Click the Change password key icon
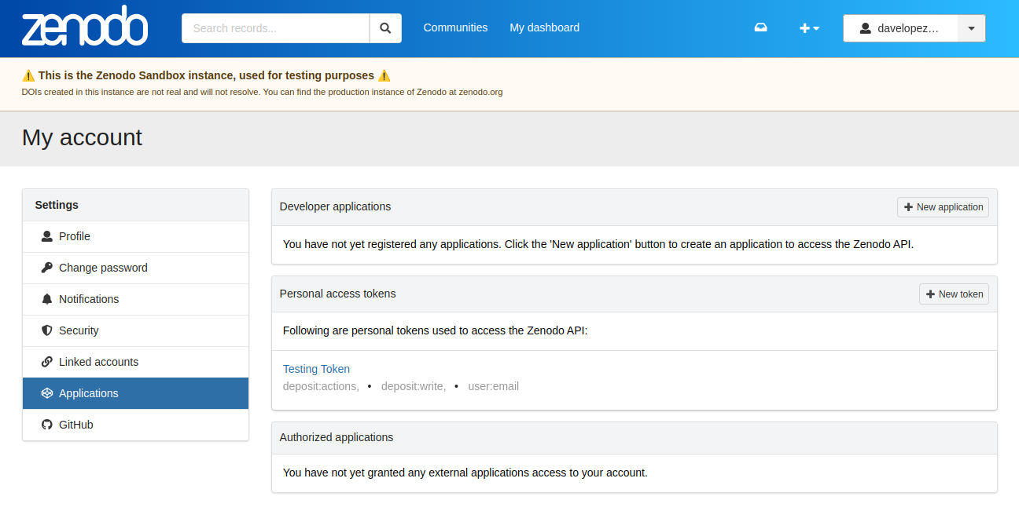This screenshot has height=511, width=1019. [x=47, y=268]
